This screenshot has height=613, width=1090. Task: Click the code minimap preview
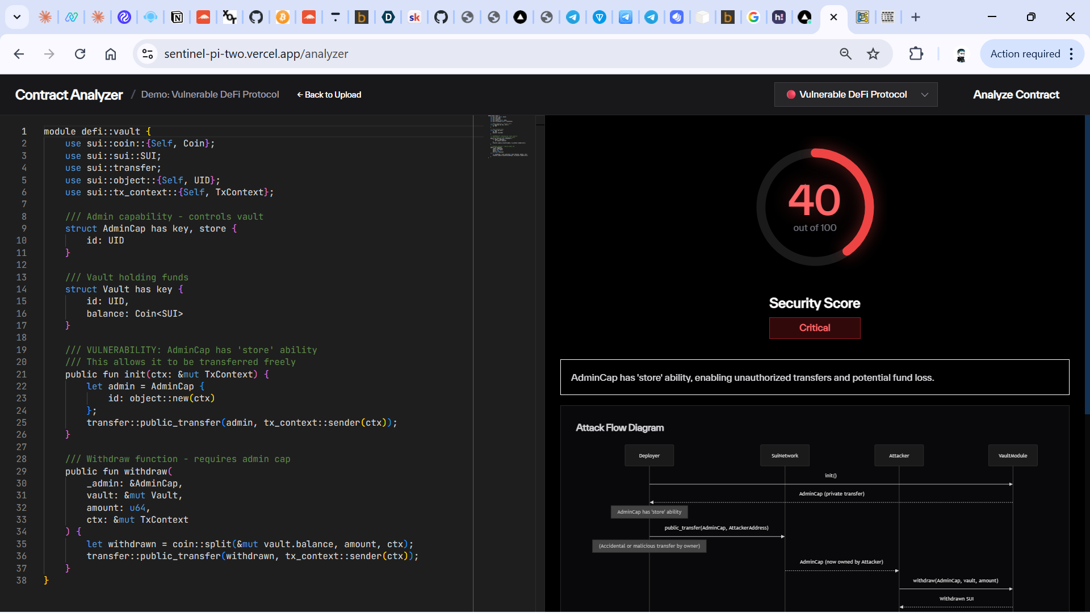pos(507,136)
